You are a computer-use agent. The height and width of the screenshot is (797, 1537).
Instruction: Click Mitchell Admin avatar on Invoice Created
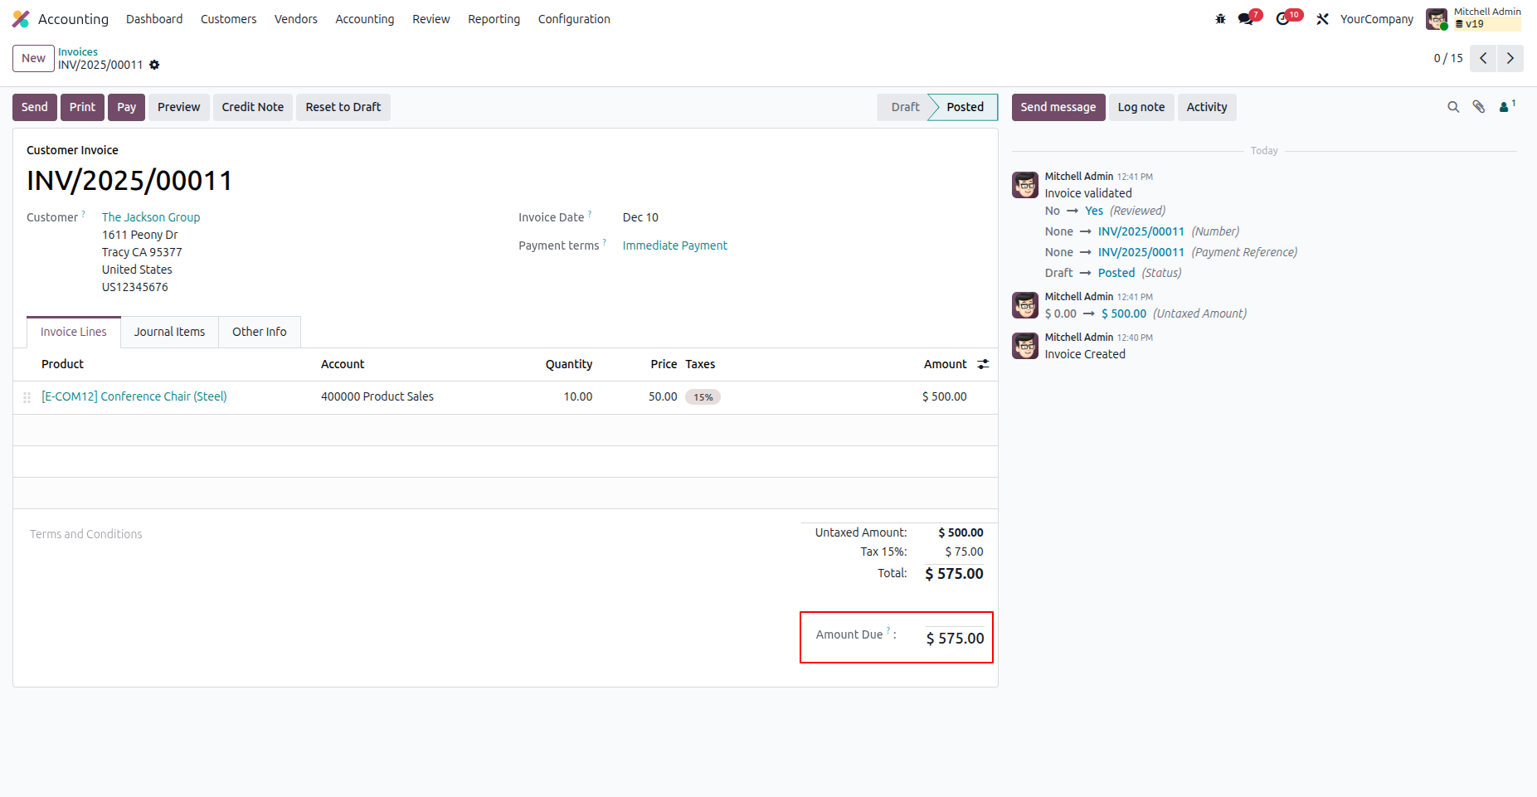click(1025, 346)
